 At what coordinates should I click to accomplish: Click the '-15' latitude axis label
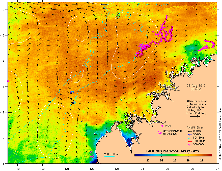click(3, 87)
